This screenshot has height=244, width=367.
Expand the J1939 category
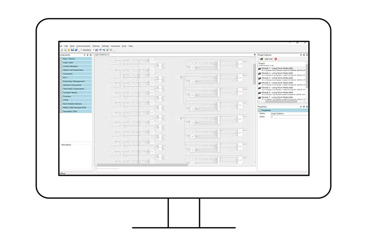click(61, 100)
